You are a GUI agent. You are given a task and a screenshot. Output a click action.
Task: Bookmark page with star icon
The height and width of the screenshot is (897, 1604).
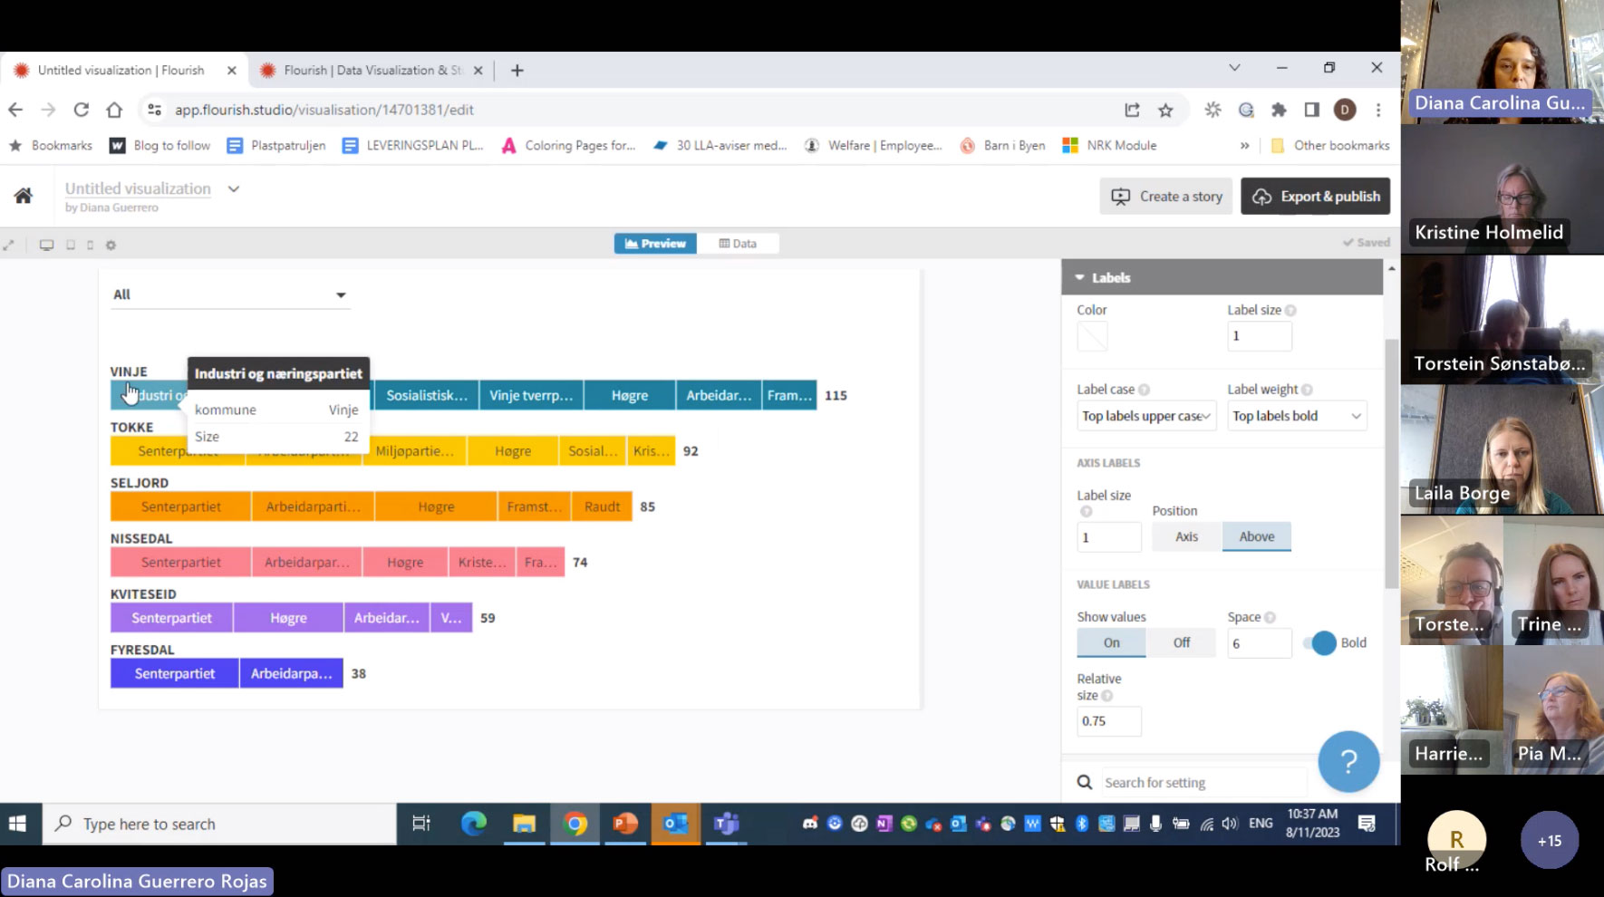1165,110
